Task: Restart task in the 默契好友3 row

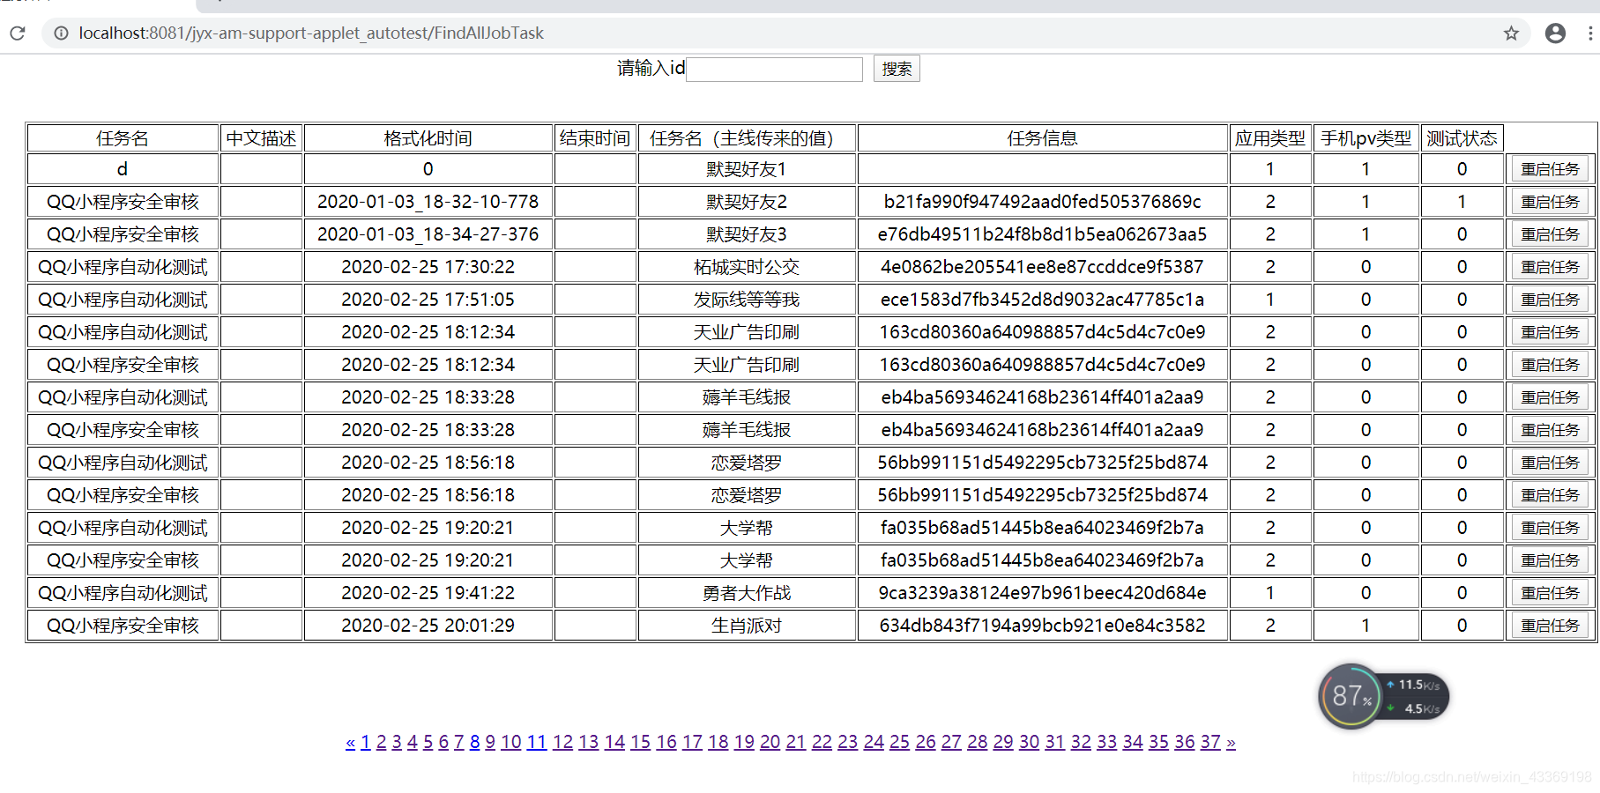Action: click(x=1550, y=234)
